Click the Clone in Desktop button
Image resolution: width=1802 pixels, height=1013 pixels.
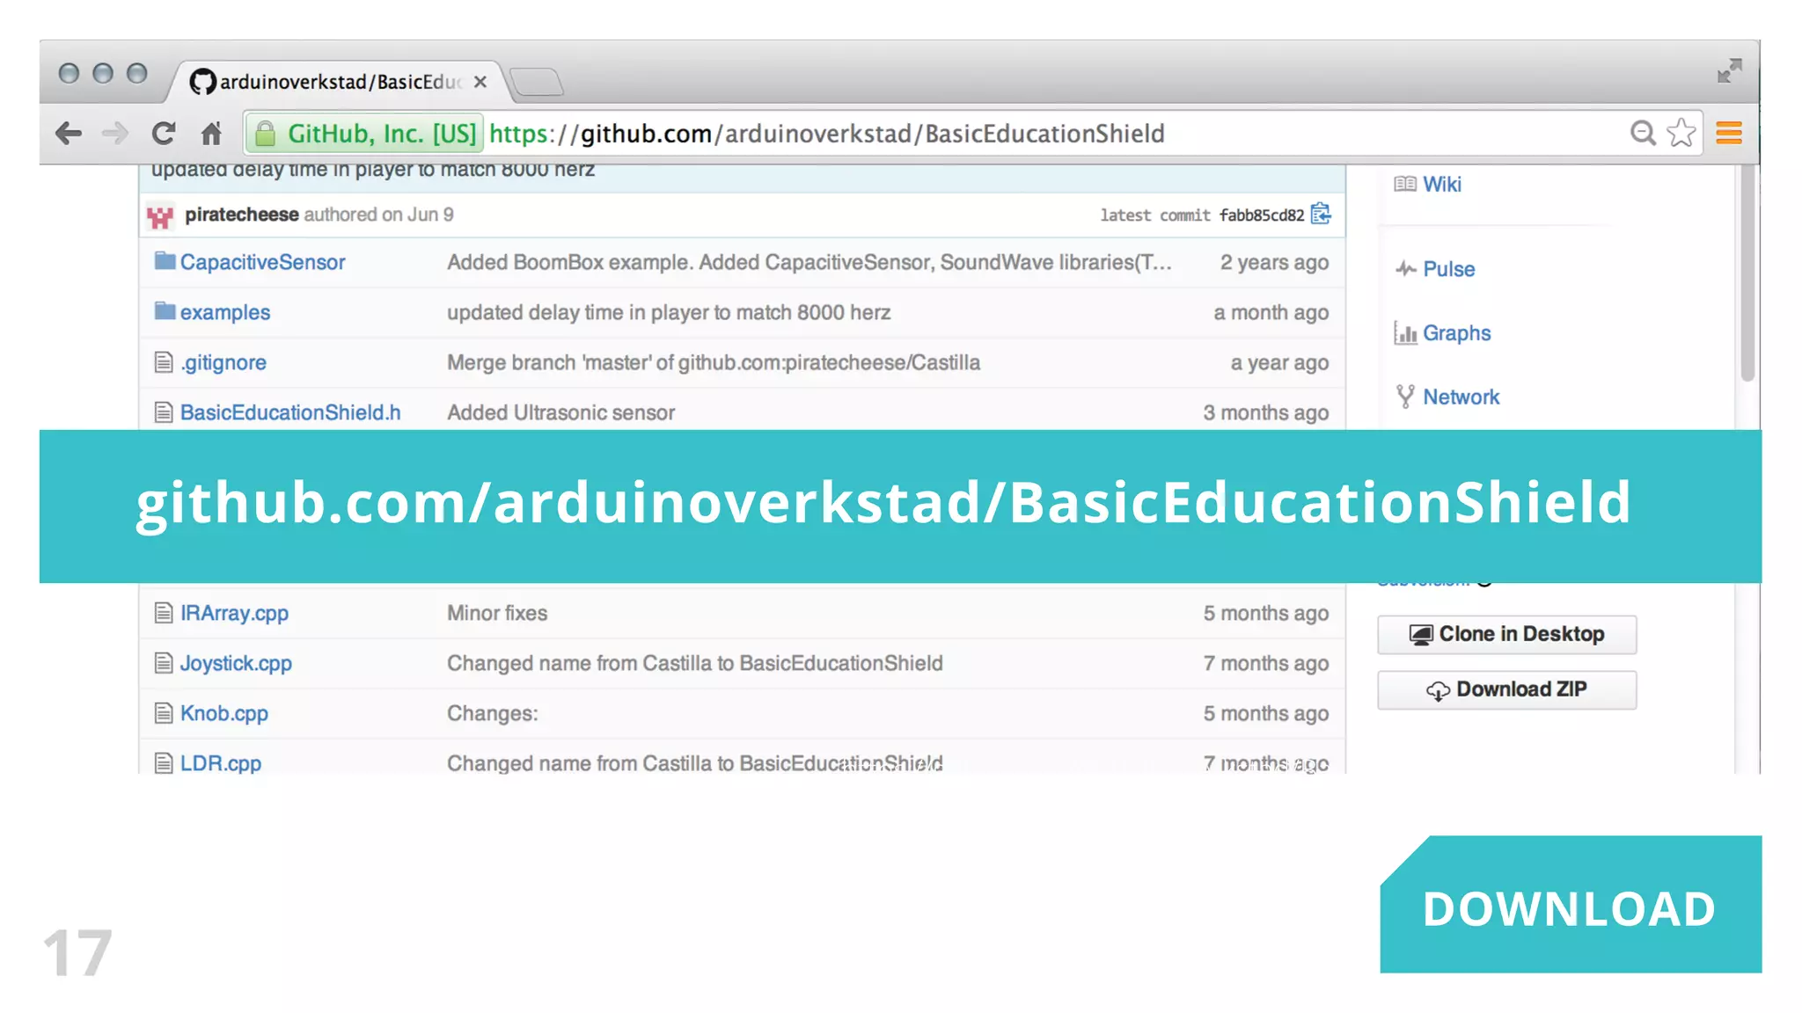[x=1506, y=634]
